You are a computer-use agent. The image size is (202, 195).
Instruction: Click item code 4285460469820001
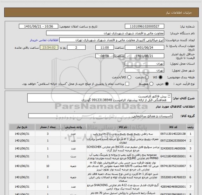coord(173,187)
